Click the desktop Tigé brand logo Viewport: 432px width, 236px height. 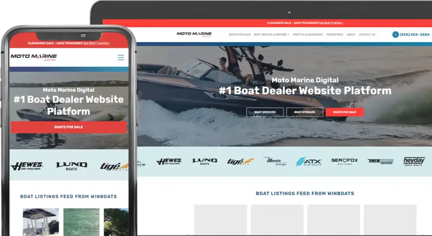coord(240,161)
